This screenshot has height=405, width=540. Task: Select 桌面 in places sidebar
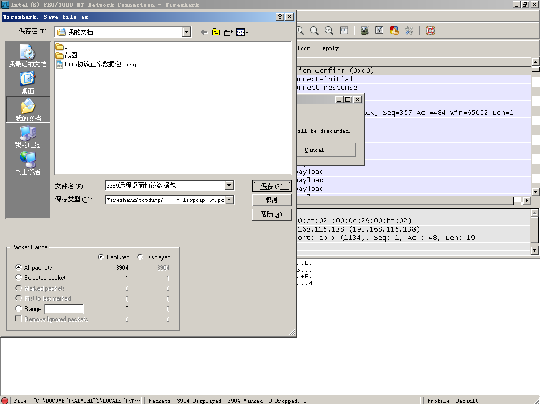(x=27, y=83)
